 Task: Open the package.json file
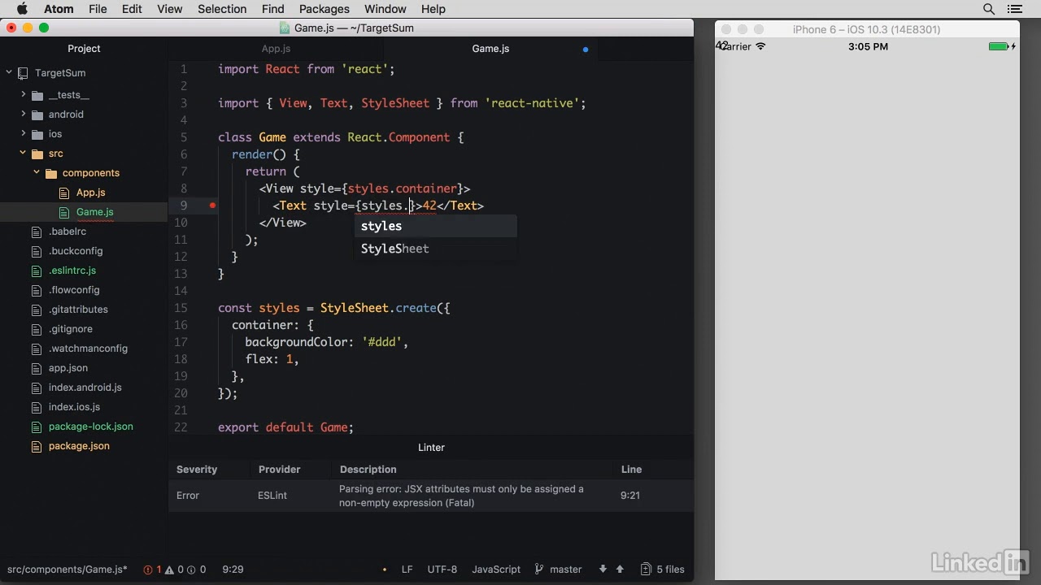point(79,446)
